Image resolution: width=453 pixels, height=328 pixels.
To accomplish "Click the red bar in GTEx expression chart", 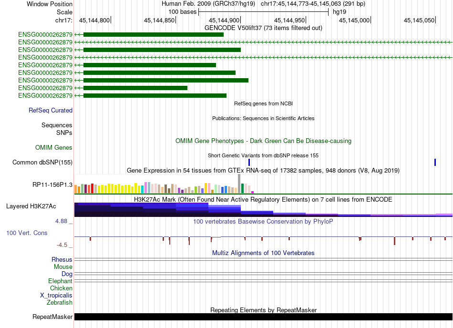I will [92, 188].
